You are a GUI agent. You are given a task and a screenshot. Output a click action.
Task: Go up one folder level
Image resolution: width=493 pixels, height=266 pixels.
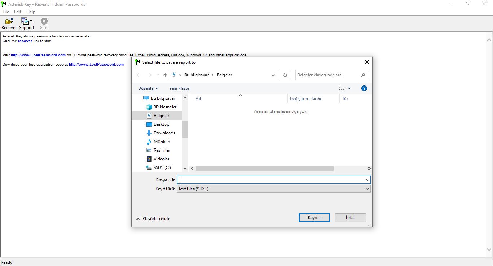tap(165, 75)
